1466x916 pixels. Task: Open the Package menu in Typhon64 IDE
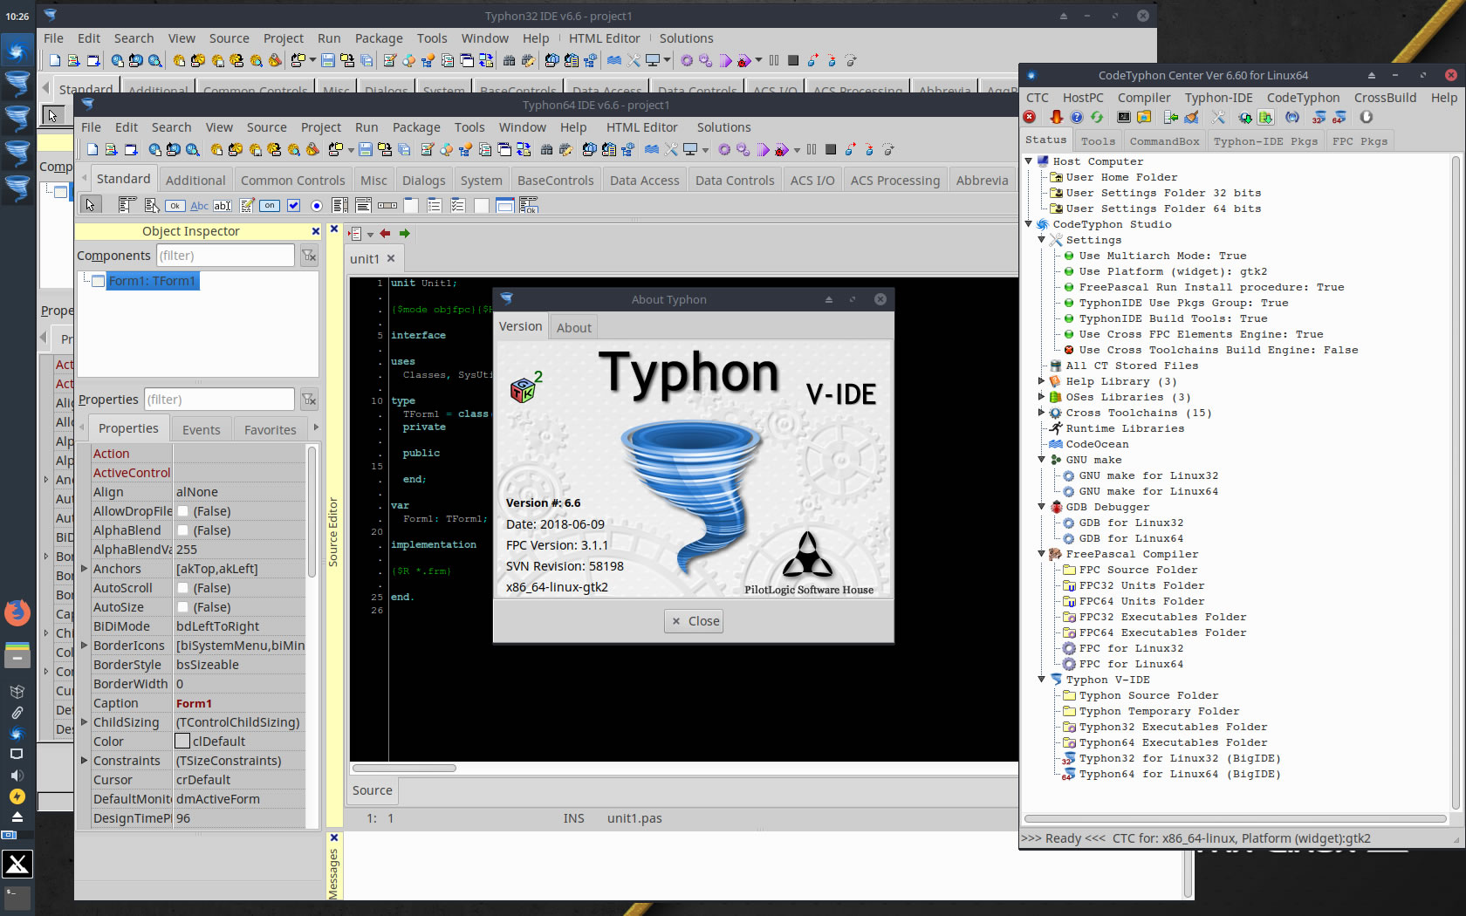point(416,127)
